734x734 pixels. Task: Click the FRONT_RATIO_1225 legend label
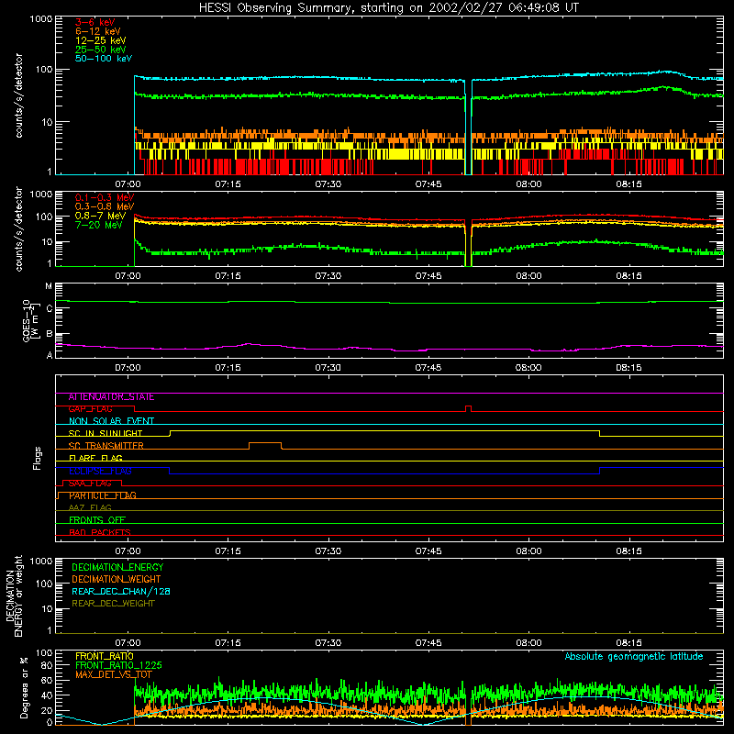[118, 665]
